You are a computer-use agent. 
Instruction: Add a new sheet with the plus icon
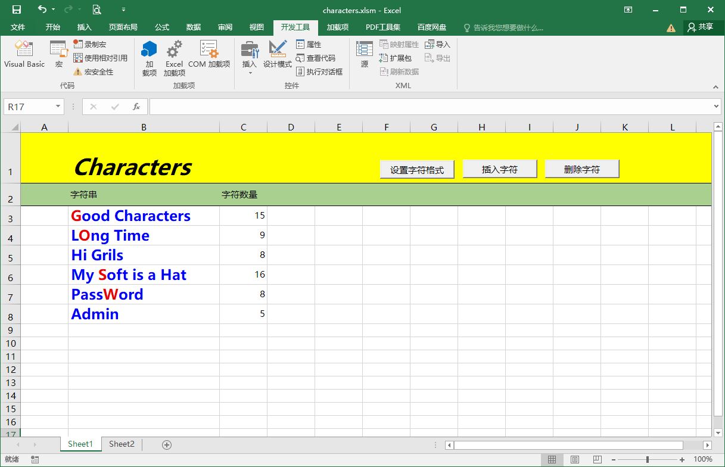(x=167, y=444)
